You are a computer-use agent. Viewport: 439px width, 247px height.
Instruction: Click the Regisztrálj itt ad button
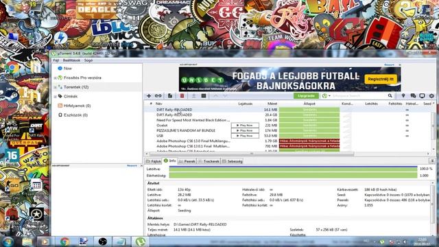click(x=381, y=79)
